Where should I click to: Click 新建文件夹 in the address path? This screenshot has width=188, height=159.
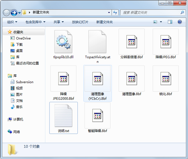(x=41, y=12)
